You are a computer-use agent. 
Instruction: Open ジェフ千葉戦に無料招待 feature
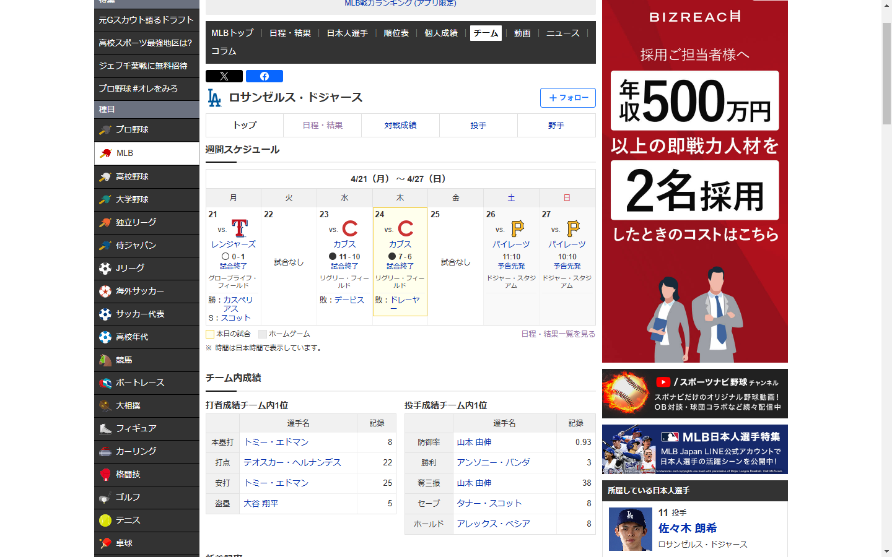pyautogui.click(x=147, y=66)
